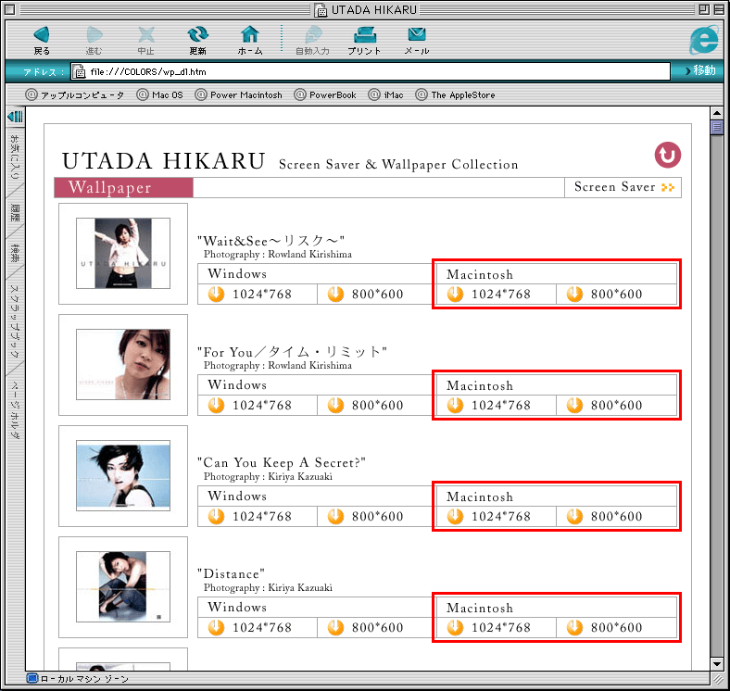Viewport: 730px width, 691px height.
Task: Download For You Macintosh 800*600 wallpaper
Action: coord(616,406)
